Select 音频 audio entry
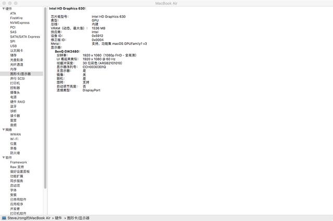The image size is (333, 221). pos(14,125)
